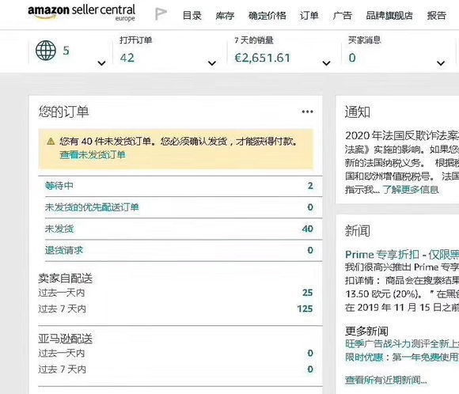This screenshot has width=459, height=394.
Task: Open the three-dot menu in 您的订单 card
Action: tap(307, 112)
